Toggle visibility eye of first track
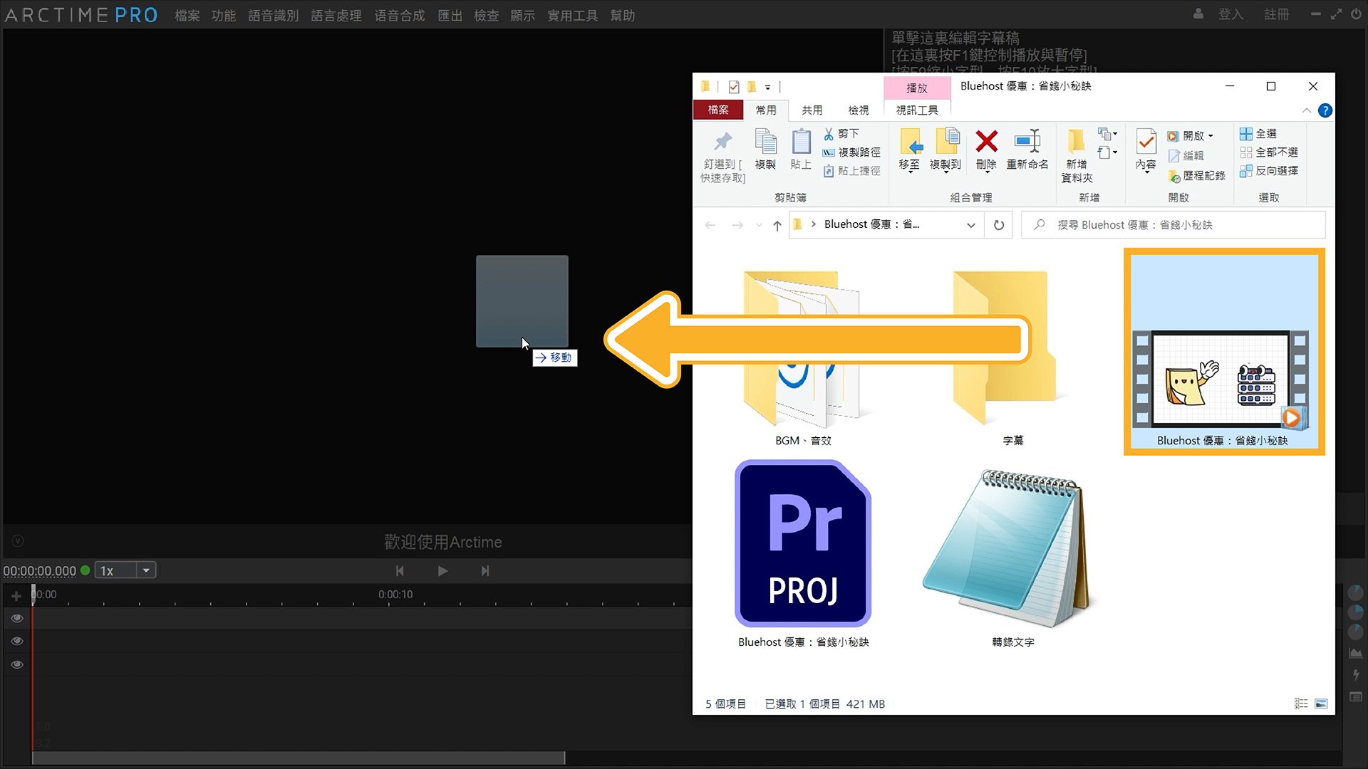Screen dimensions: 1368x769 point(17,618)
